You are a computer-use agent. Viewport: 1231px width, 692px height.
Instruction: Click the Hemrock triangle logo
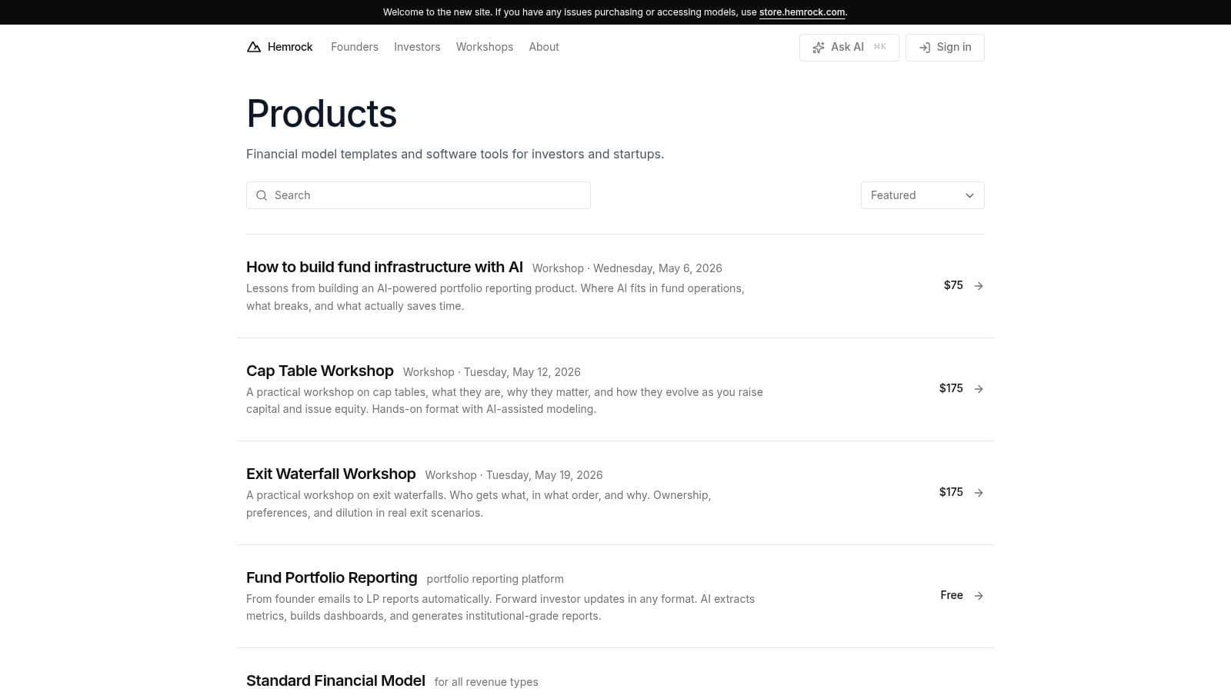[254, 47]
